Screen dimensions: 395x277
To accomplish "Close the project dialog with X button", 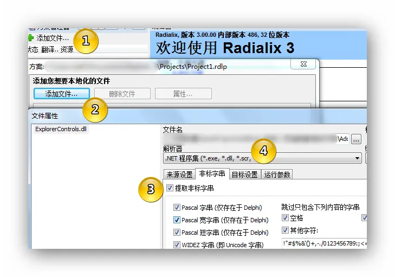I will (x=303, y=64).
